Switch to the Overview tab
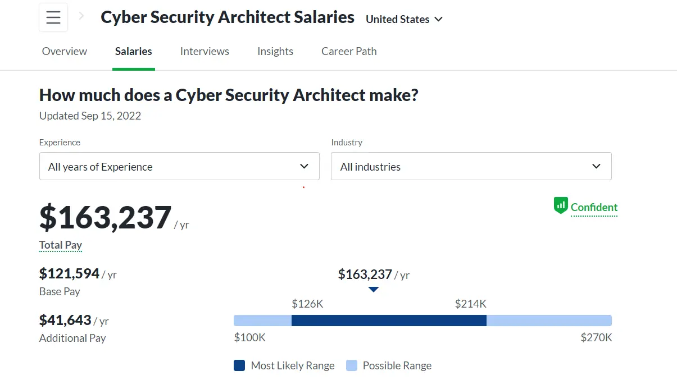Screen dimensions: 677x380 (x=65, y=51)
